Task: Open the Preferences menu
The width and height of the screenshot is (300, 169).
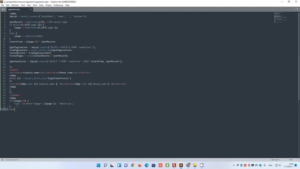Action: pyautogui.click(x=58, y=5)
